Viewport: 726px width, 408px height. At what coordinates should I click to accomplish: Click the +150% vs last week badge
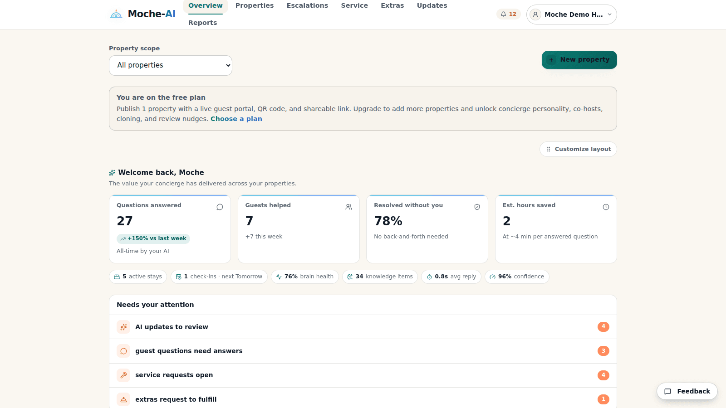(153, 239)
